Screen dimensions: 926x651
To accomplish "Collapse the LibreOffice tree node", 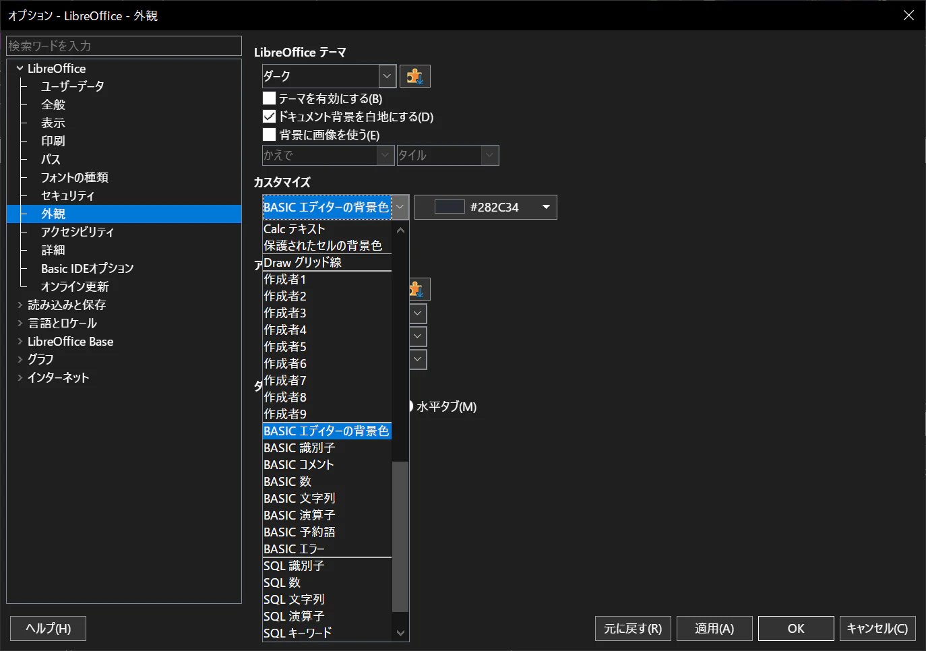I will click(x=20, y=68).
